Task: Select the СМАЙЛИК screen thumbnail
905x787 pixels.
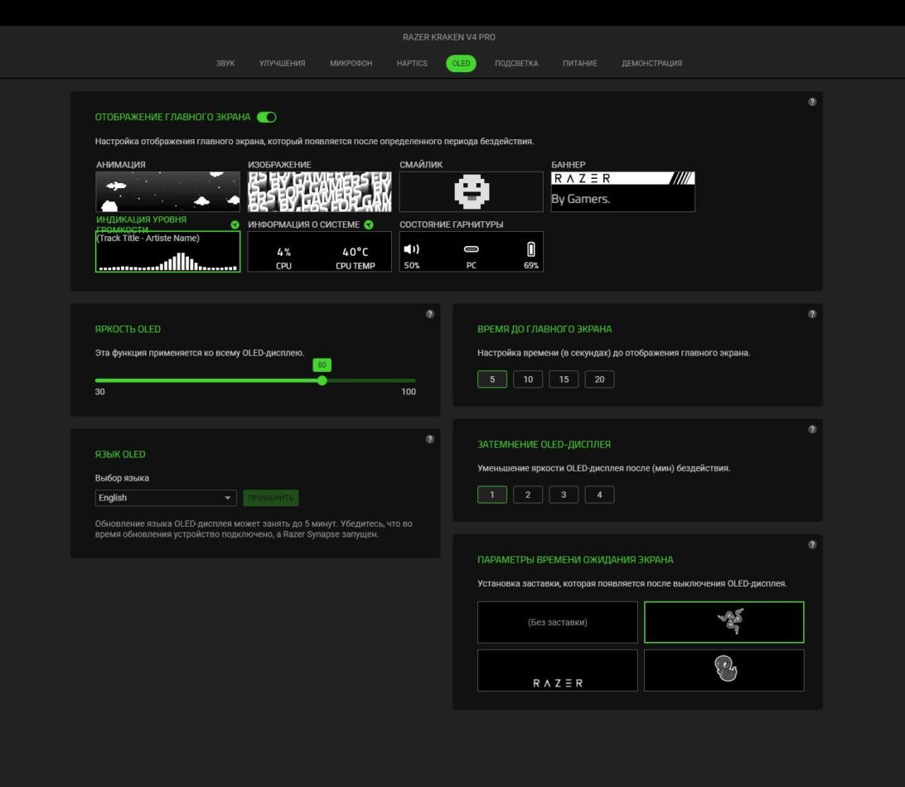Action: click(471, 191)
